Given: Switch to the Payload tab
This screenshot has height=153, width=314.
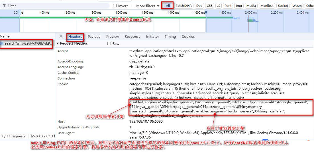Looking at the screenshot, I should coord(94,37).
